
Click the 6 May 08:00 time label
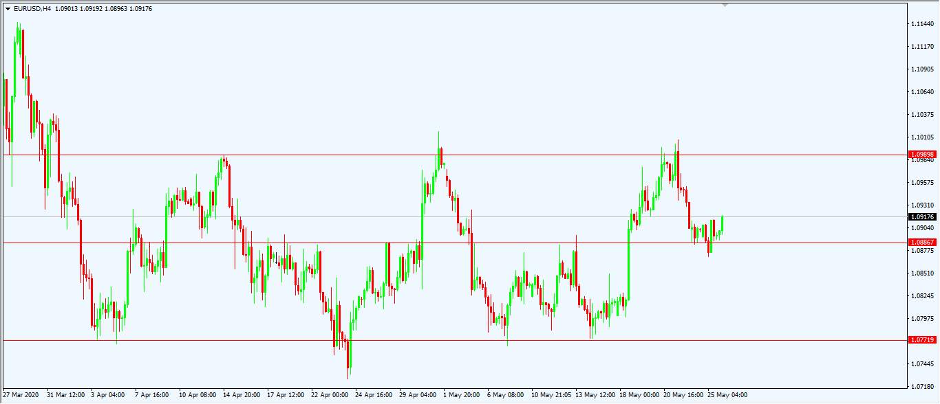pyautogui.click(x=505, y=395)
